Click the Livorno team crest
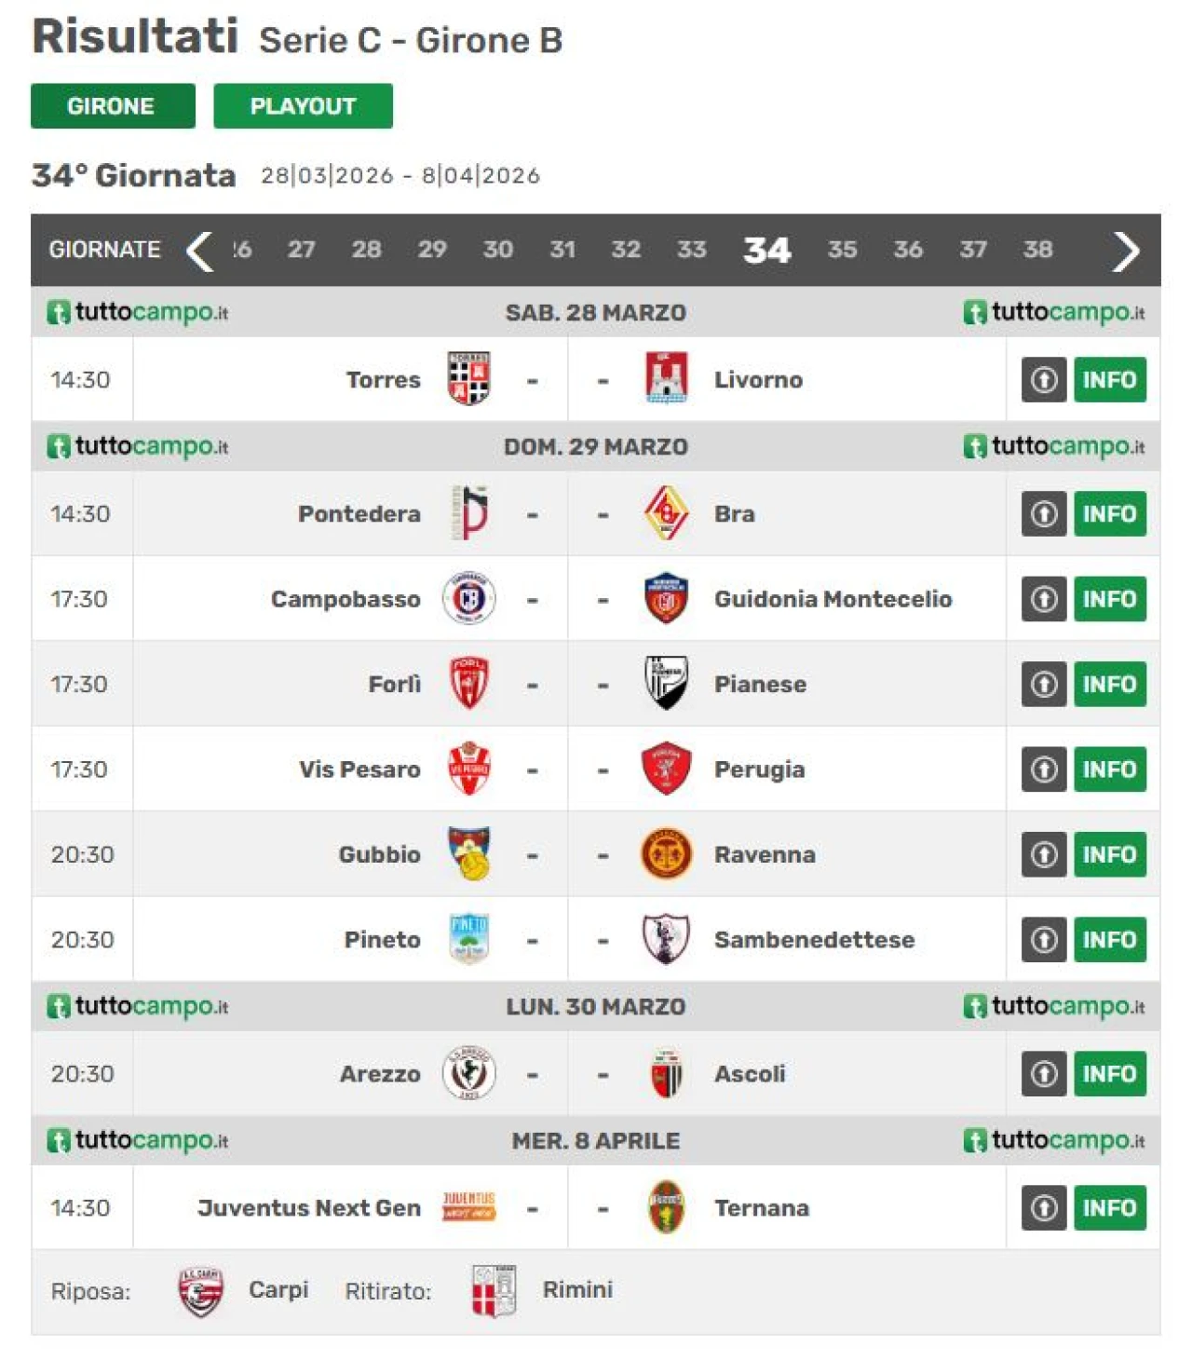 pyautogui.click(x=666, y=378)
